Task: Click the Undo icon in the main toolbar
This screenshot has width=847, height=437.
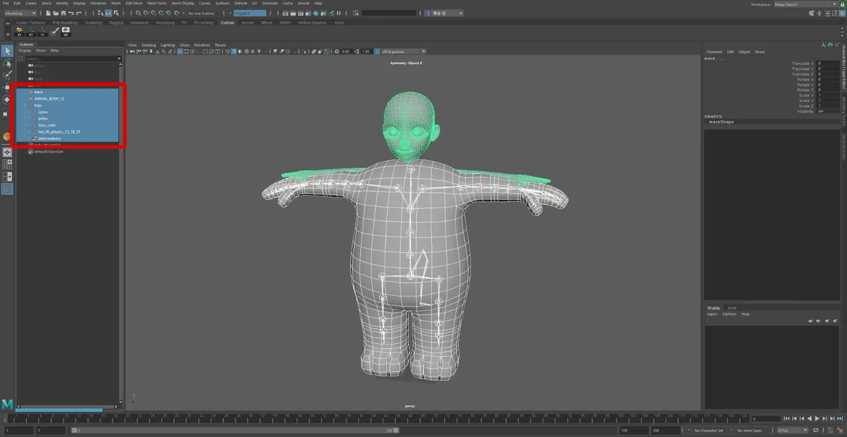Action: tap(71, 13)
